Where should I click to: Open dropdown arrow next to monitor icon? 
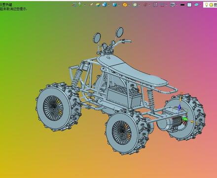(x=177, y=5)
